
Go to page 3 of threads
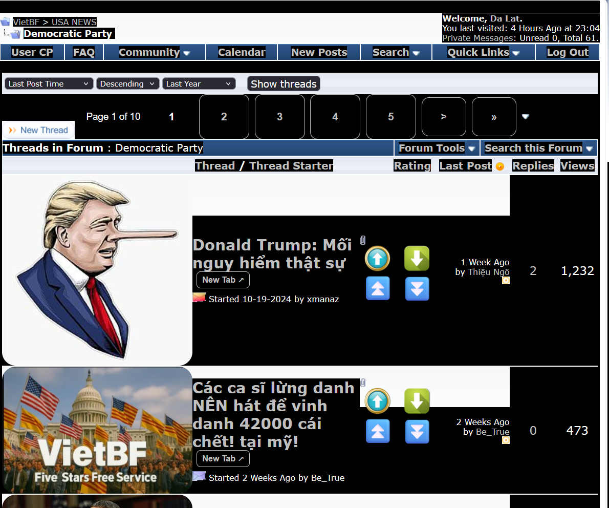pyautogui.click(x=279, y=117)
